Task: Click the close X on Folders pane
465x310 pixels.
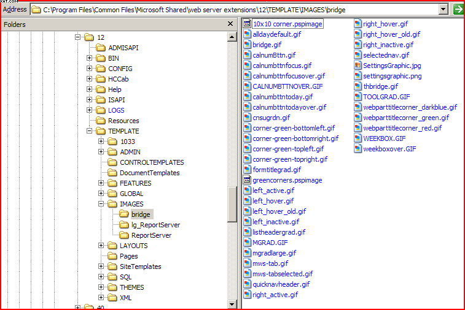Action: click(x=232, y=25)
